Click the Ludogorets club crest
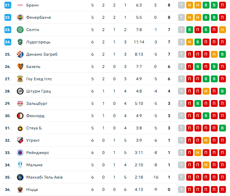The image size is (230, 196). coord(20,42)
